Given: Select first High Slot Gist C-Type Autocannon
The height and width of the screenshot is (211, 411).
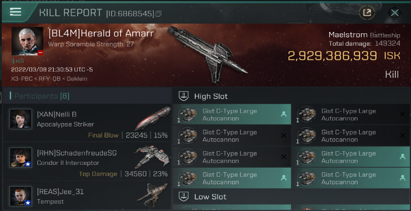Looking at the screenshot, I should pyautogui.click(x=231, y=115).
